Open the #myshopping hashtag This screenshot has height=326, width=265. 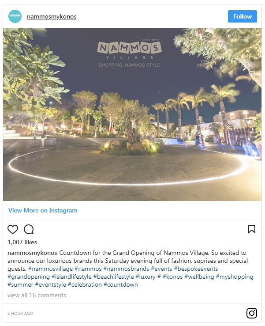[235, 277]
